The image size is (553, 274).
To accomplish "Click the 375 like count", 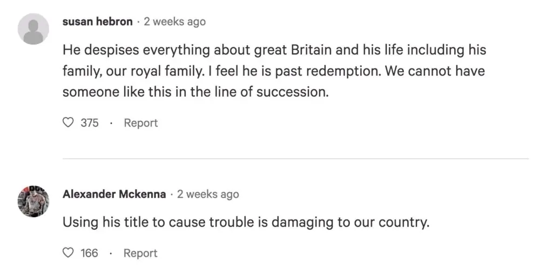I will click(90, 123).
